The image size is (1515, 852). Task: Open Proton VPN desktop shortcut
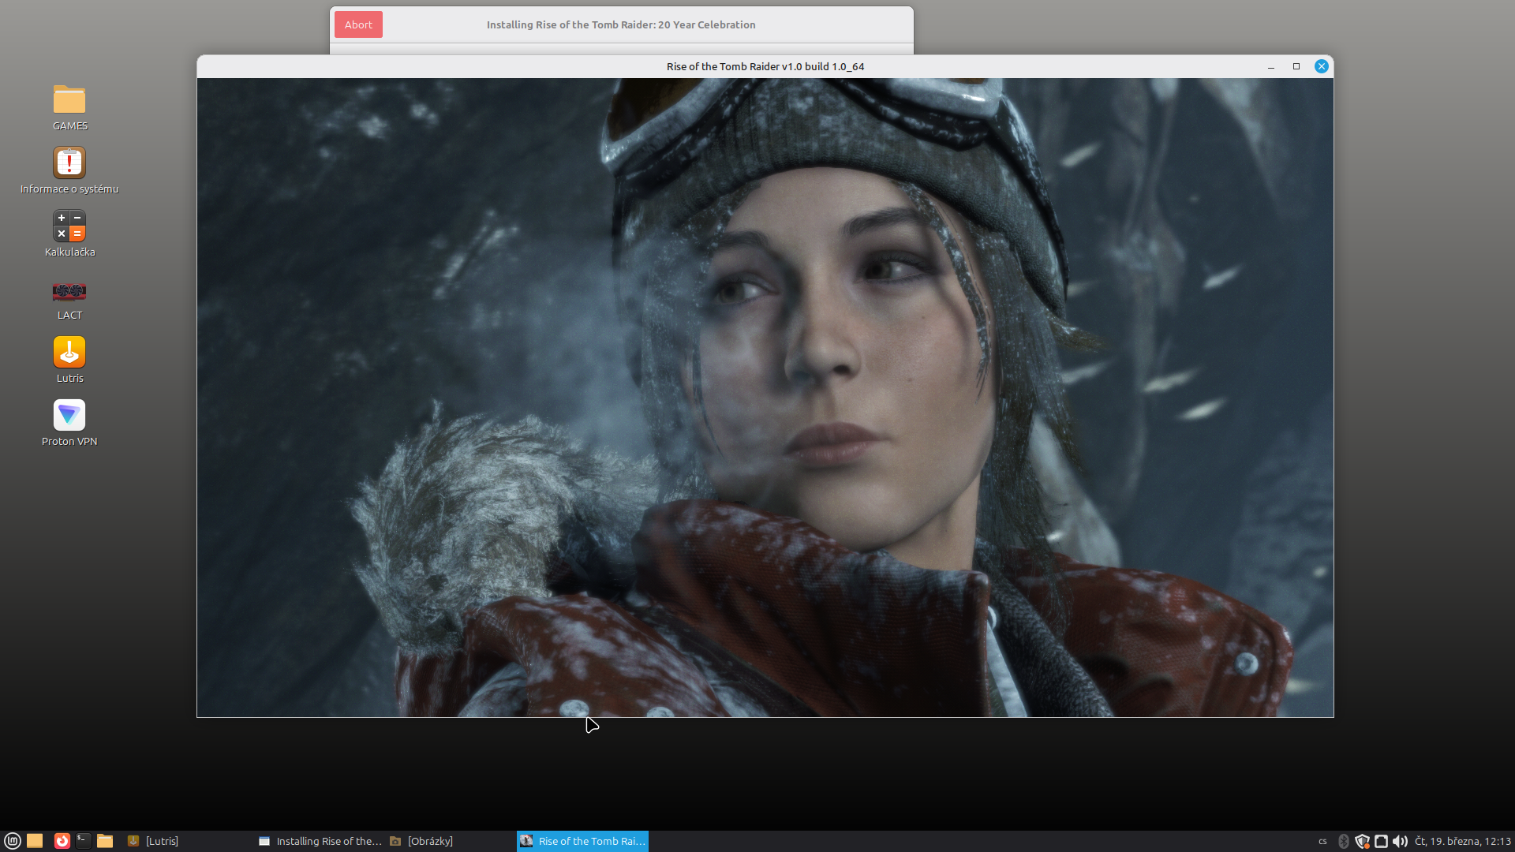pos(69,416)
